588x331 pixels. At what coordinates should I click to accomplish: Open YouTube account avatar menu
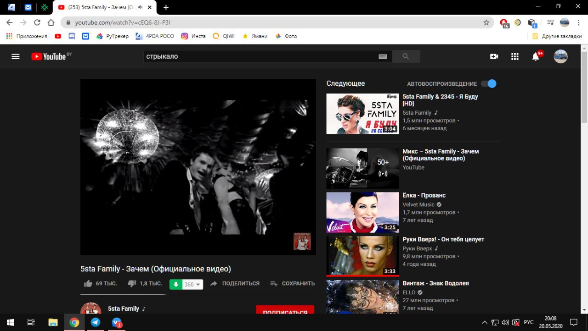tap(560, 56)
